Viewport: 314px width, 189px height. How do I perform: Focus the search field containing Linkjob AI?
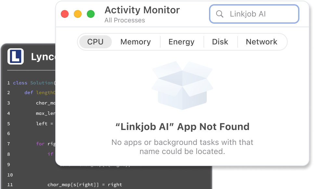coord(260,14)
